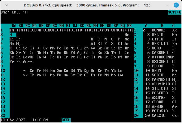Select the NOMBRE header cell
This screenshot has width=182, height=123.
point(159,30)
